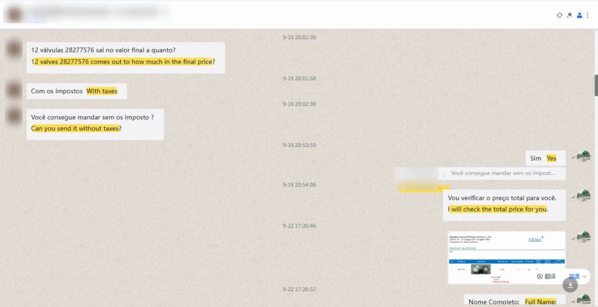The image size is (598, 307).
Task: Click the vertical scrollbar thumb of chat
Action: click(596, 85)
